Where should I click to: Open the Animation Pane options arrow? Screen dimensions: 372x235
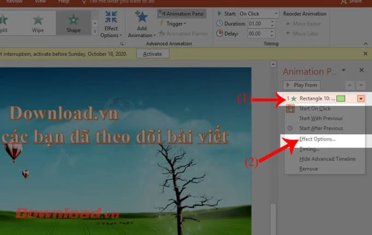344,70
